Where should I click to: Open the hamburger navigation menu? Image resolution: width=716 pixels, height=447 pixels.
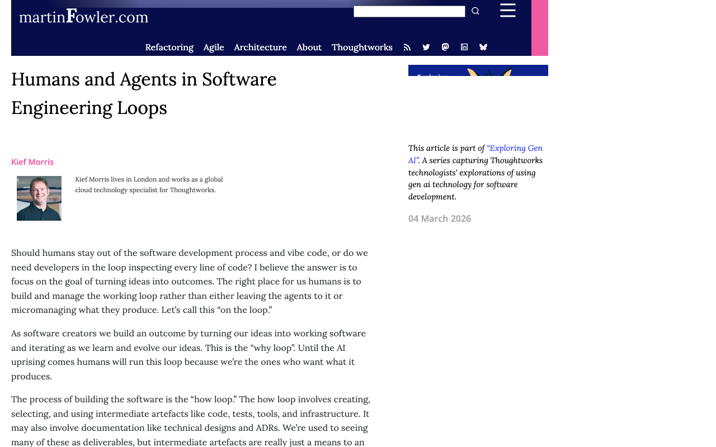(507, 9)
